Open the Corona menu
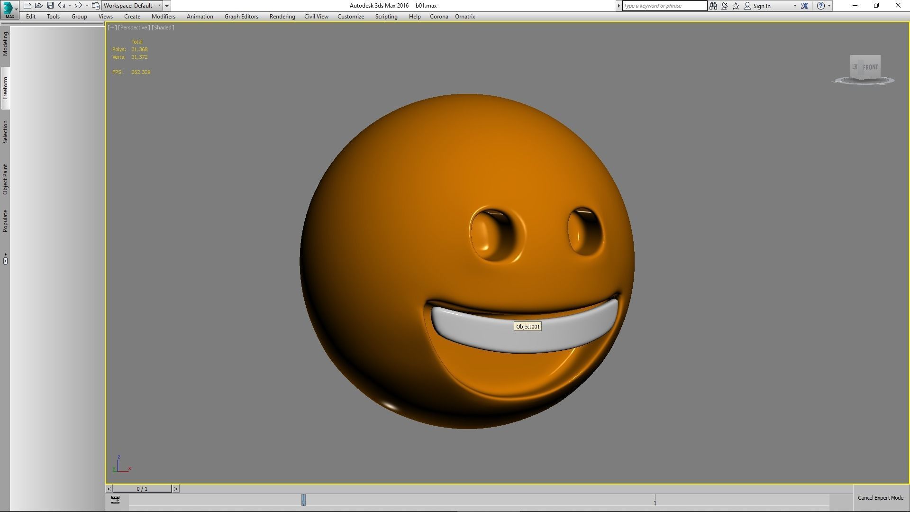Viewport: 910px width, 512px height. (439, 17)
